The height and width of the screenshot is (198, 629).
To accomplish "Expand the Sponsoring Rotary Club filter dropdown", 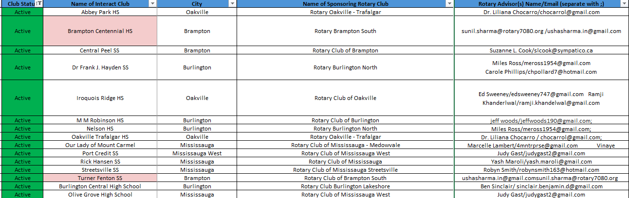I will pos(449,4).
